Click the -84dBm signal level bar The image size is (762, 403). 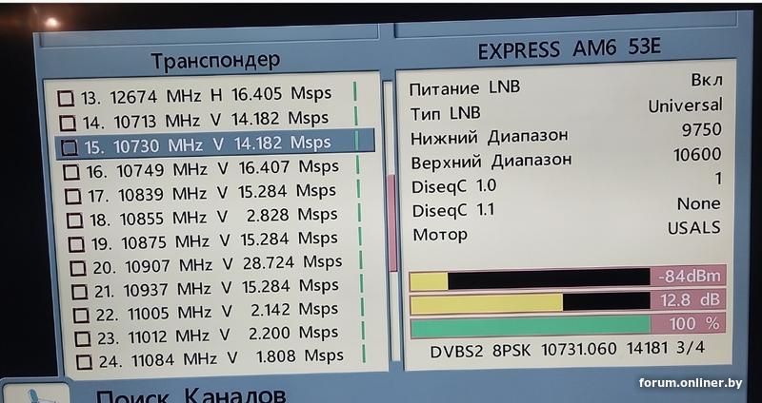[x=568, y=279]
